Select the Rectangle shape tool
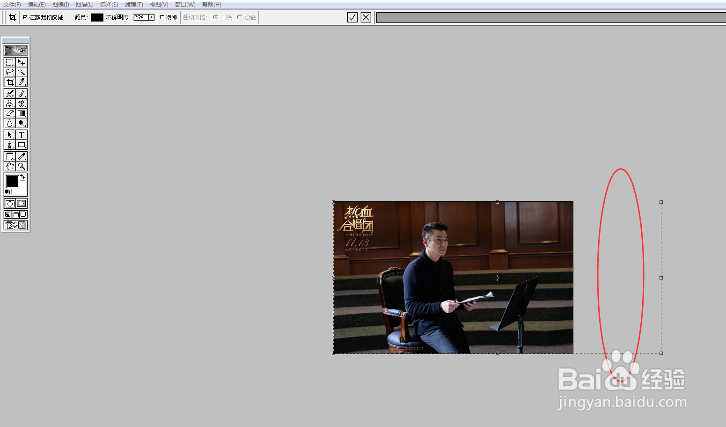 click(x=22, y=145)
